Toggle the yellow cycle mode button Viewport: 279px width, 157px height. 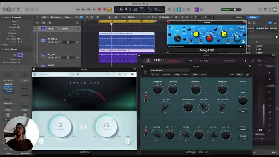tap(110, 10)
